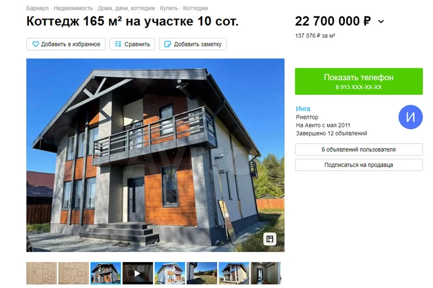Image resolution: width=433 pixels, height=288 pixels.
Task: Click Показать телефон green button
Action: [358, 81]
